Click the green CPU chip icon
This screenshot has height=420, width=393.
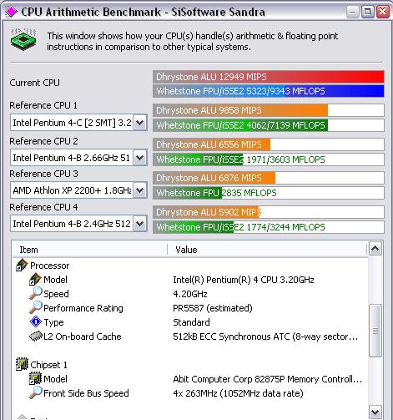tap(23, 39)
